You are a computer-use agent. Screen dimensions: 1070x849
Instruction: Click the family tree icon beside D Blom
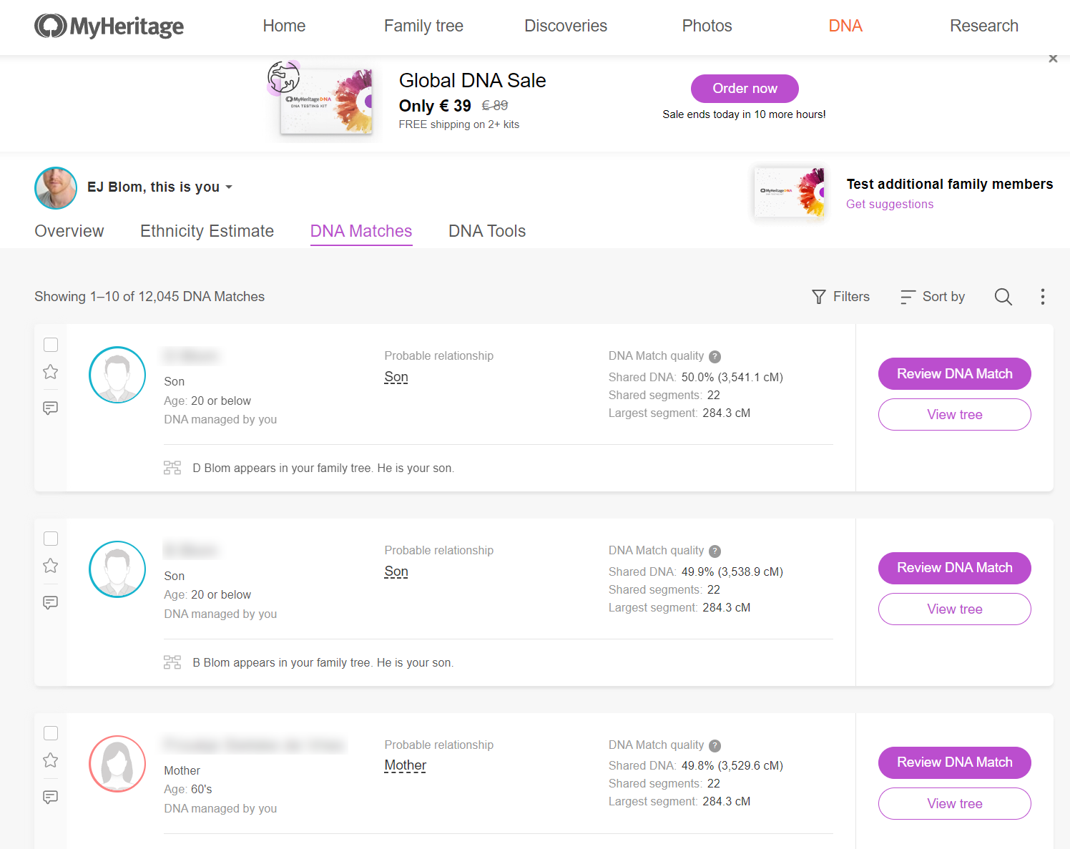[172, 468]
